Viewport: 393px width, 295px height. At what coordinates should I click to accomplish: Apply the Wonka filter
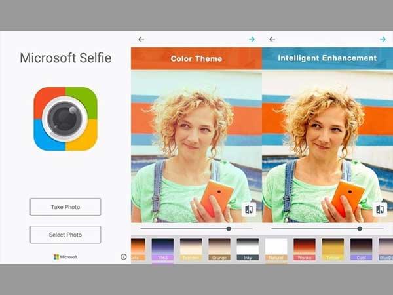tap(304, 249)
